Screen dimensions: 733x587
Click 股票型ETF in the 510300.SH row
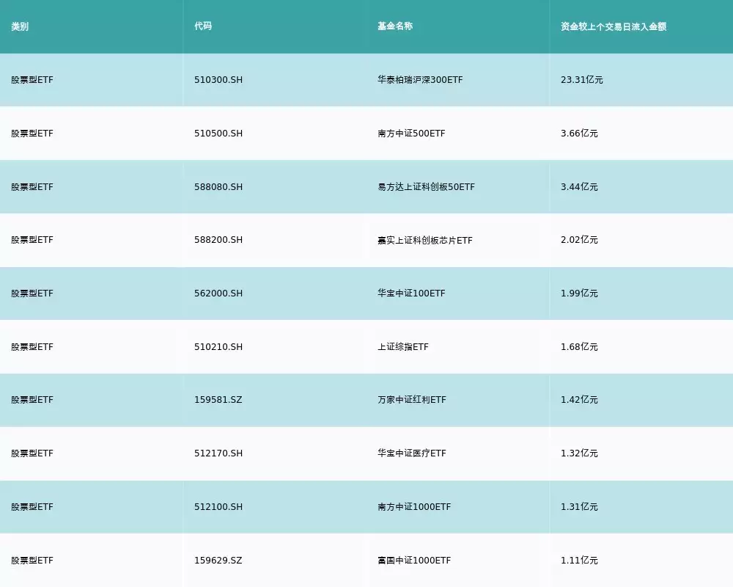32,80
